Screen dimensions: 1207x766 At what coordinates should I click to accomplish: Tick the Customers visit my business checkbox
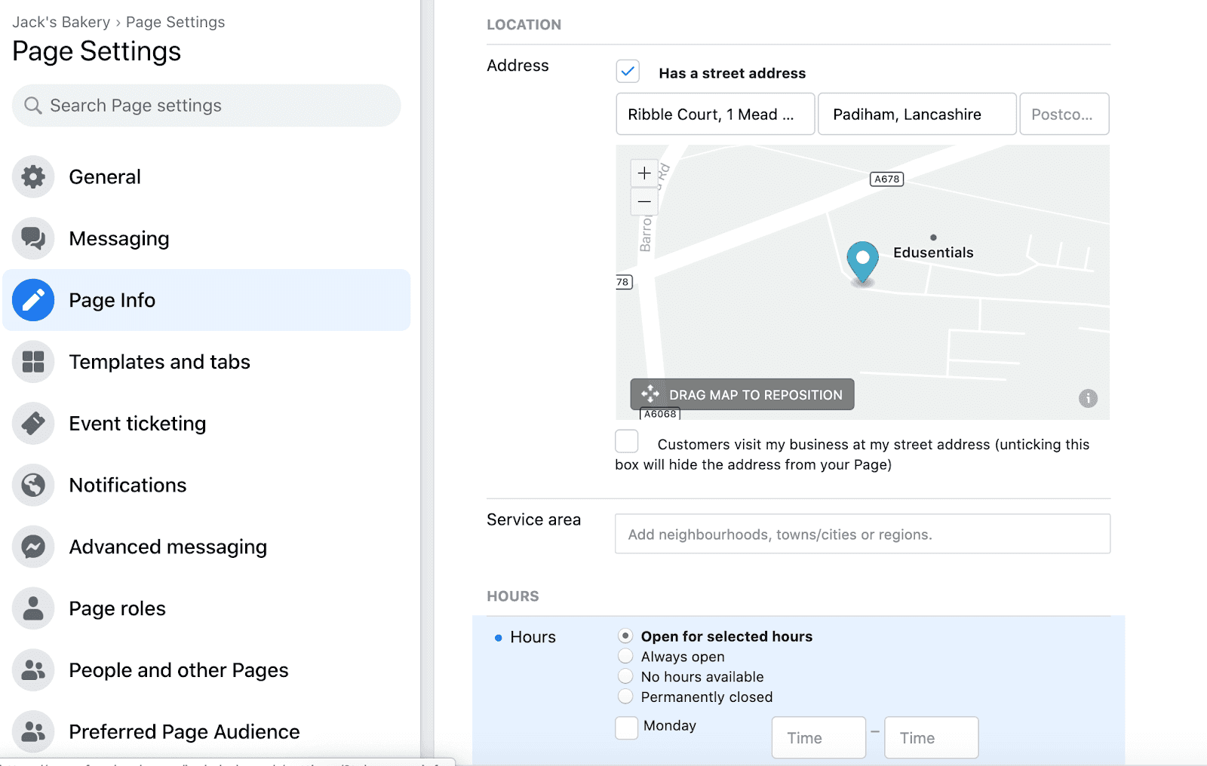(627, 441)
